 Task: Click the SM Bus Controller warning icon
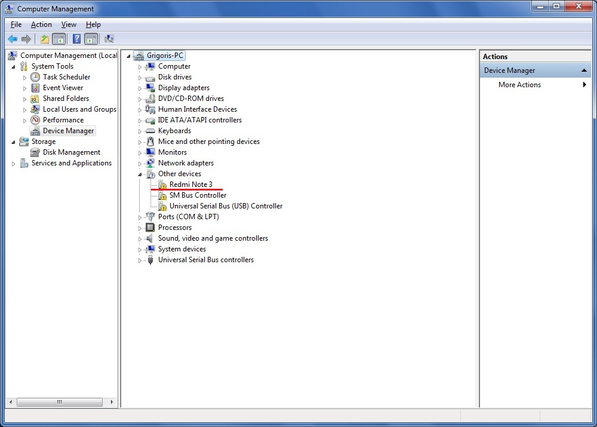tap(162, 196)
